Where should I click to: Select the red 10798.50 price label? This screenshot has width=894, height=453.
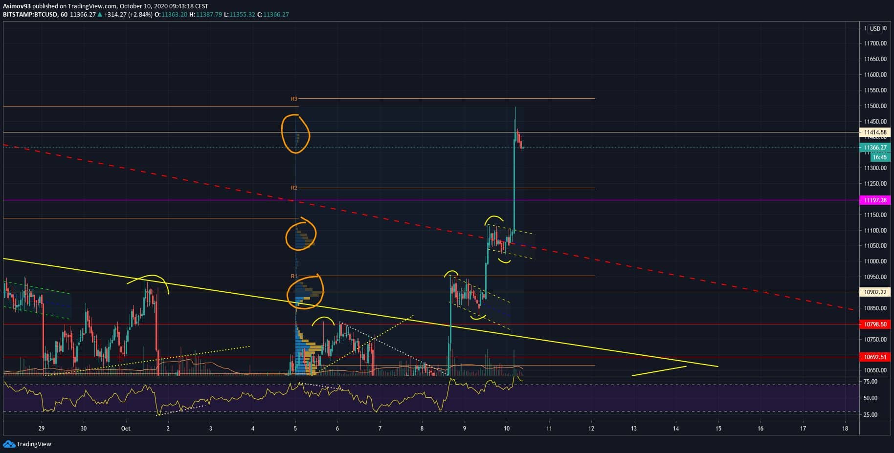(875, 324)
